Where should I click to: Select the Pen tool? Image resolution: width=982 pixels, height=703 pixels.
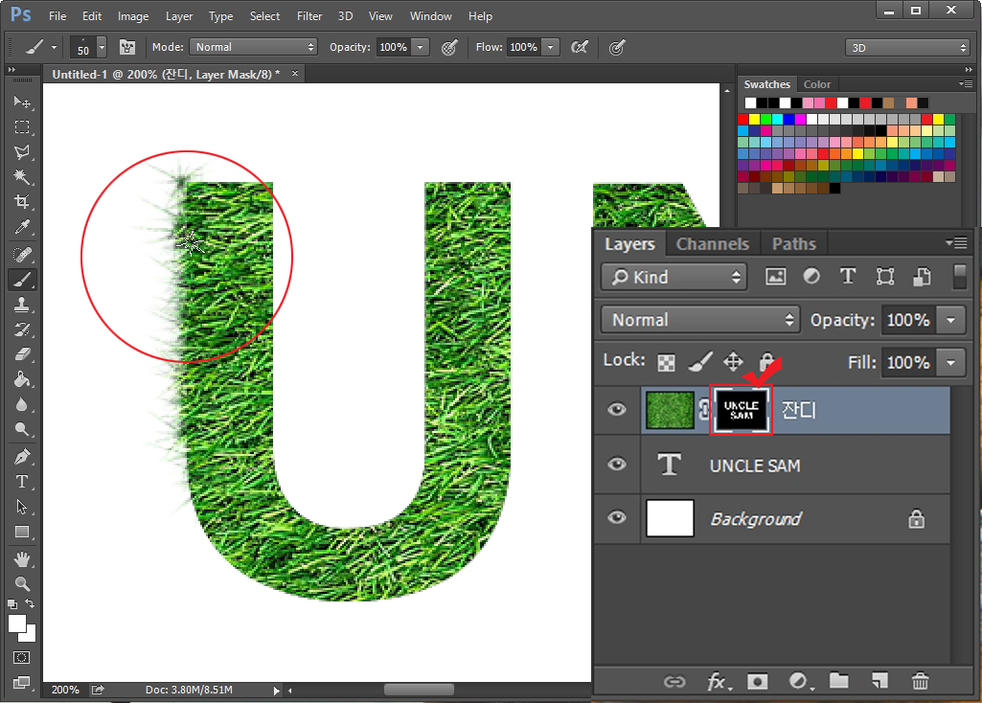[x=22, y=457]
